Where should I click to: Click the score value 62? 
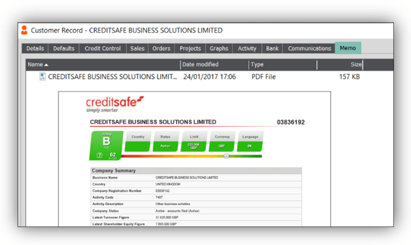113,155
